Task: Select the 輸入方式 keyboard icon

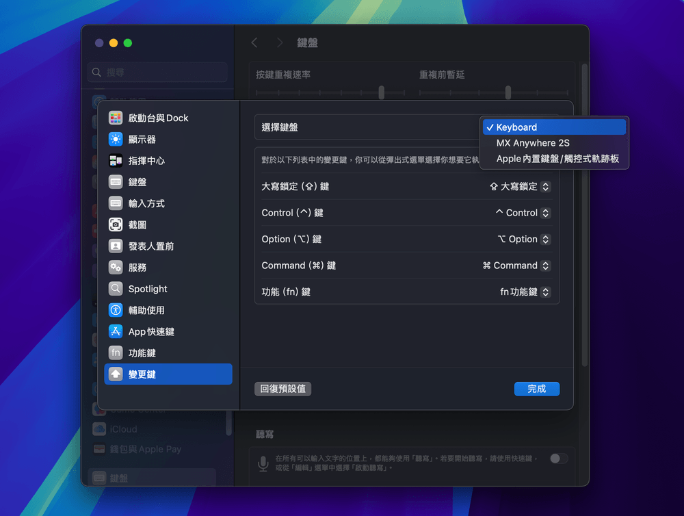Action: pos(116,203)
